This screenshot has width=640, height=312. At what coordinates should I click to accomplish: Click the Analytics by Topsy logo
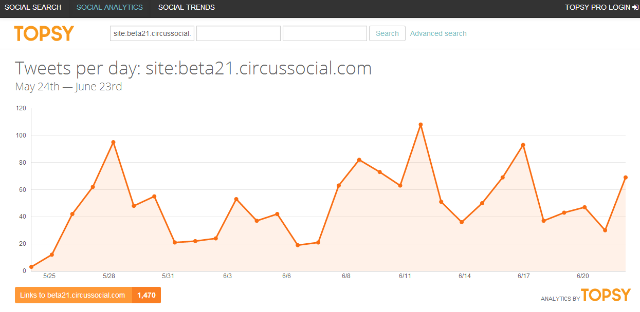tap(605, 295)
